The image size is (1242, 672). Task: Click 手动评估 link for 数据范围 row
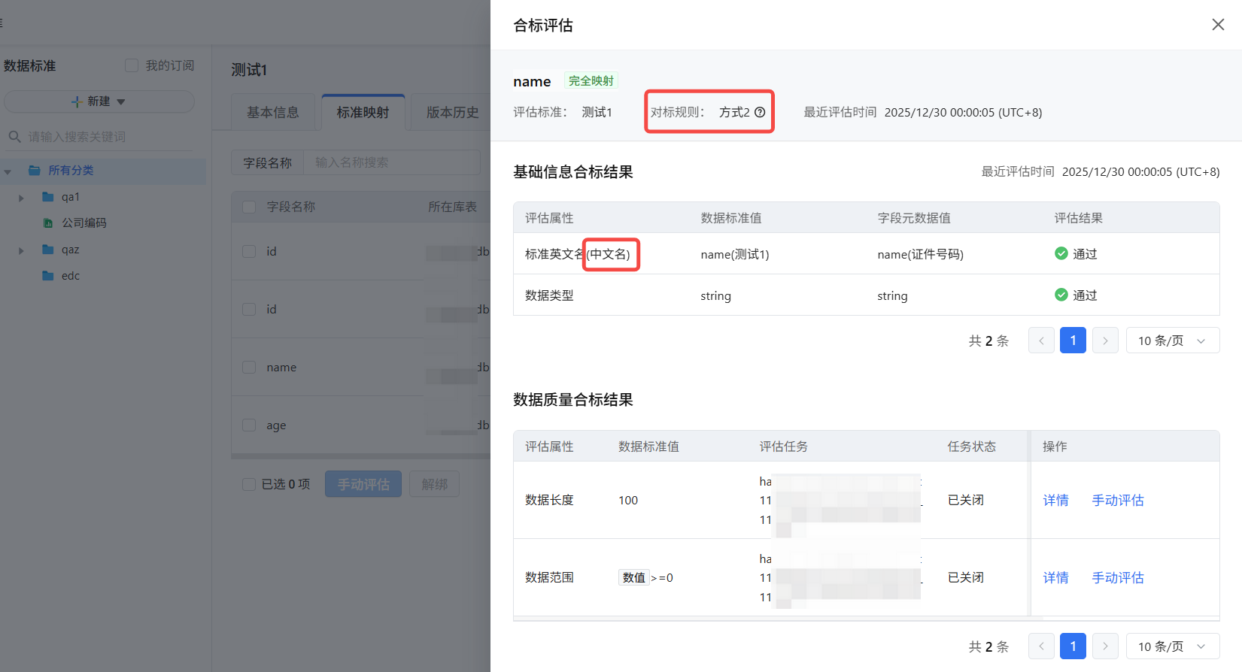1117,578
